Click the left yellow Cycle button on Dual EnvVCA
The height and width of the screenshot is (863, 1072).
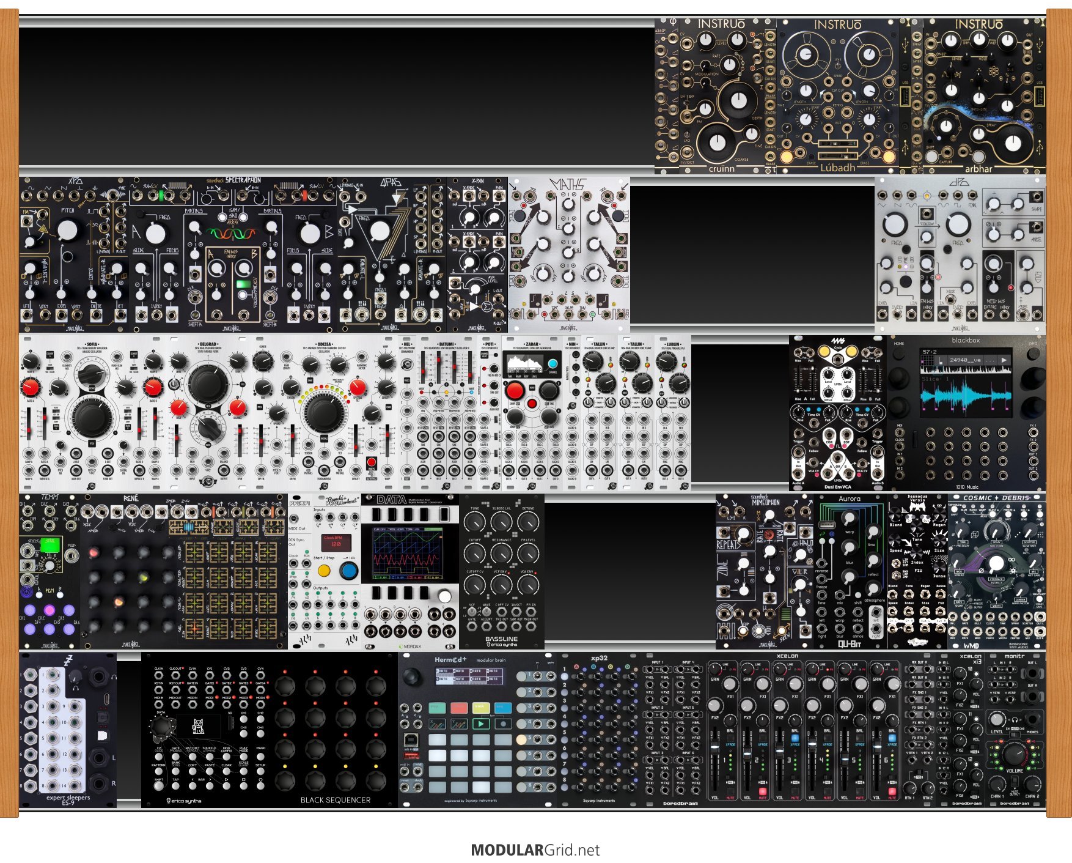(x=824, y=351)
